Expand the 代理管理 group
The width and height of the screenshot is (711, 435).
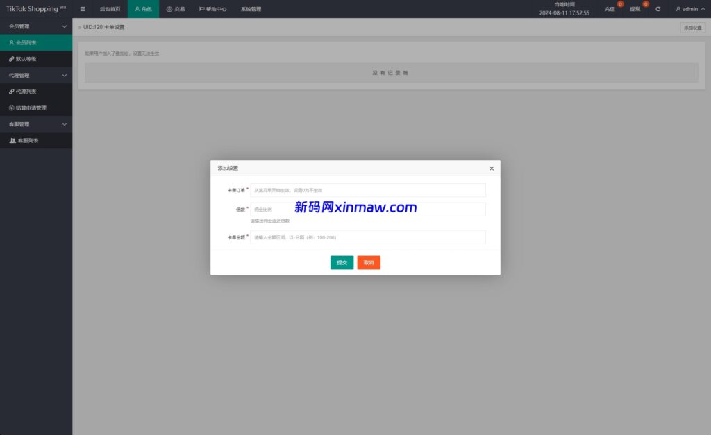coord(36,75)
